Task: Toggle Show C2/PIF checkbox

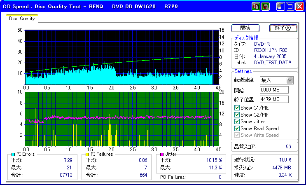Action: pos(237,115)
